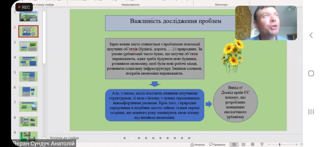320x147 pixels.
Task: Open the Нотатки notes pane button
Action: point(197,145)
